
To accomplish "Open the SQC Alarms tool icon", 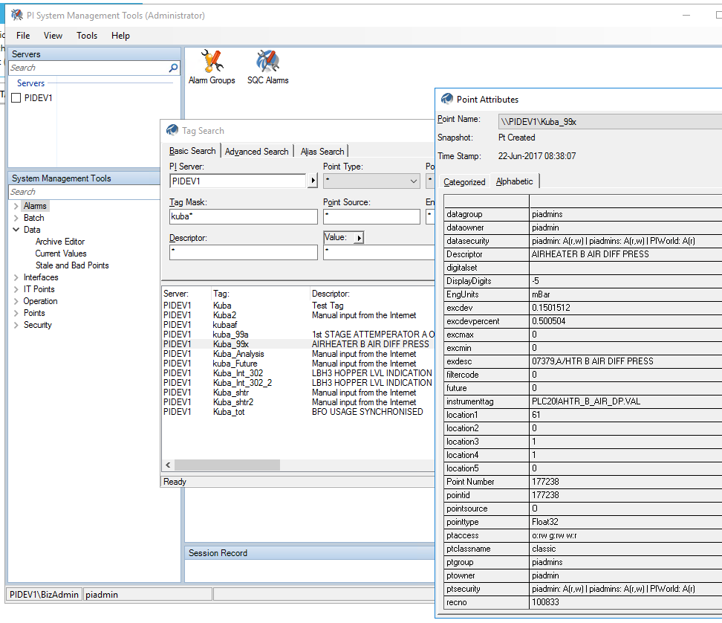I will click(x=267, y=67).
